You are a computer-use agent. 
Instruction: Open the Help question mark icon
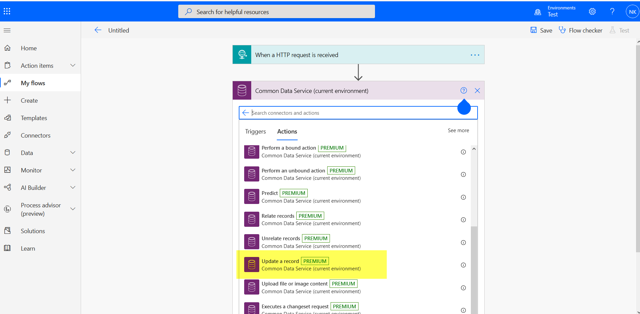tap(612, 11)
